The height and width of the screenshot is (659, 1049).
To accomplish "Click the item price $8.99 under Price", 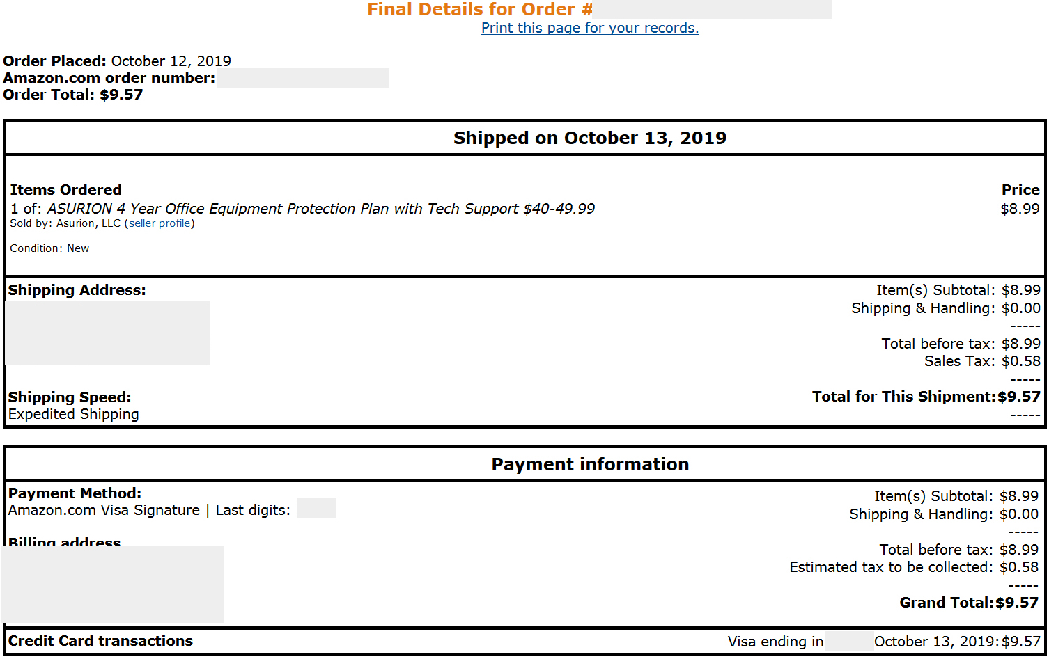I will click(1020, 209).
